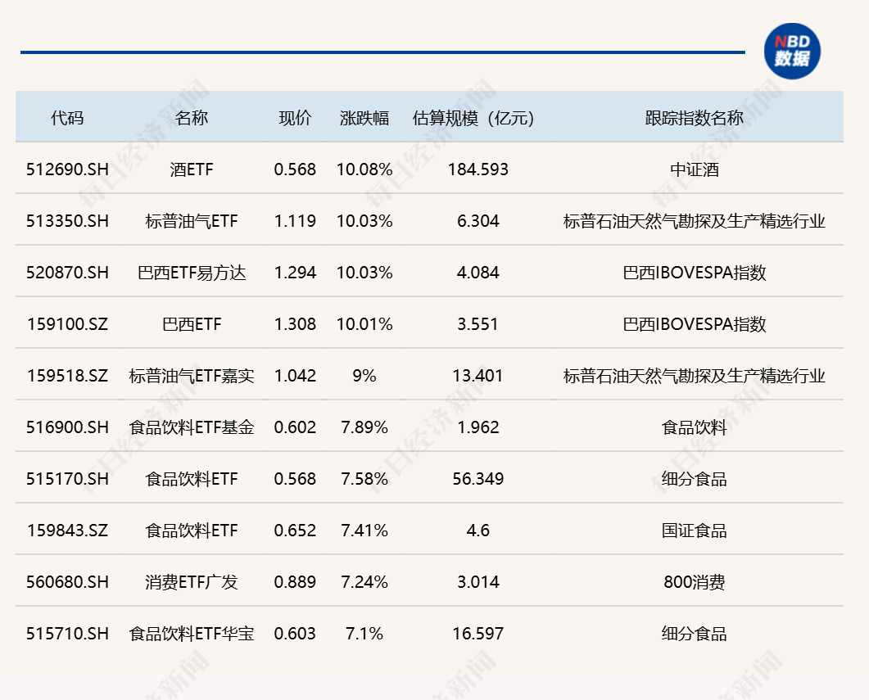This screenshot has width=869, height=700.
Task: Select code 512690.SH
Action: [66, 169]
